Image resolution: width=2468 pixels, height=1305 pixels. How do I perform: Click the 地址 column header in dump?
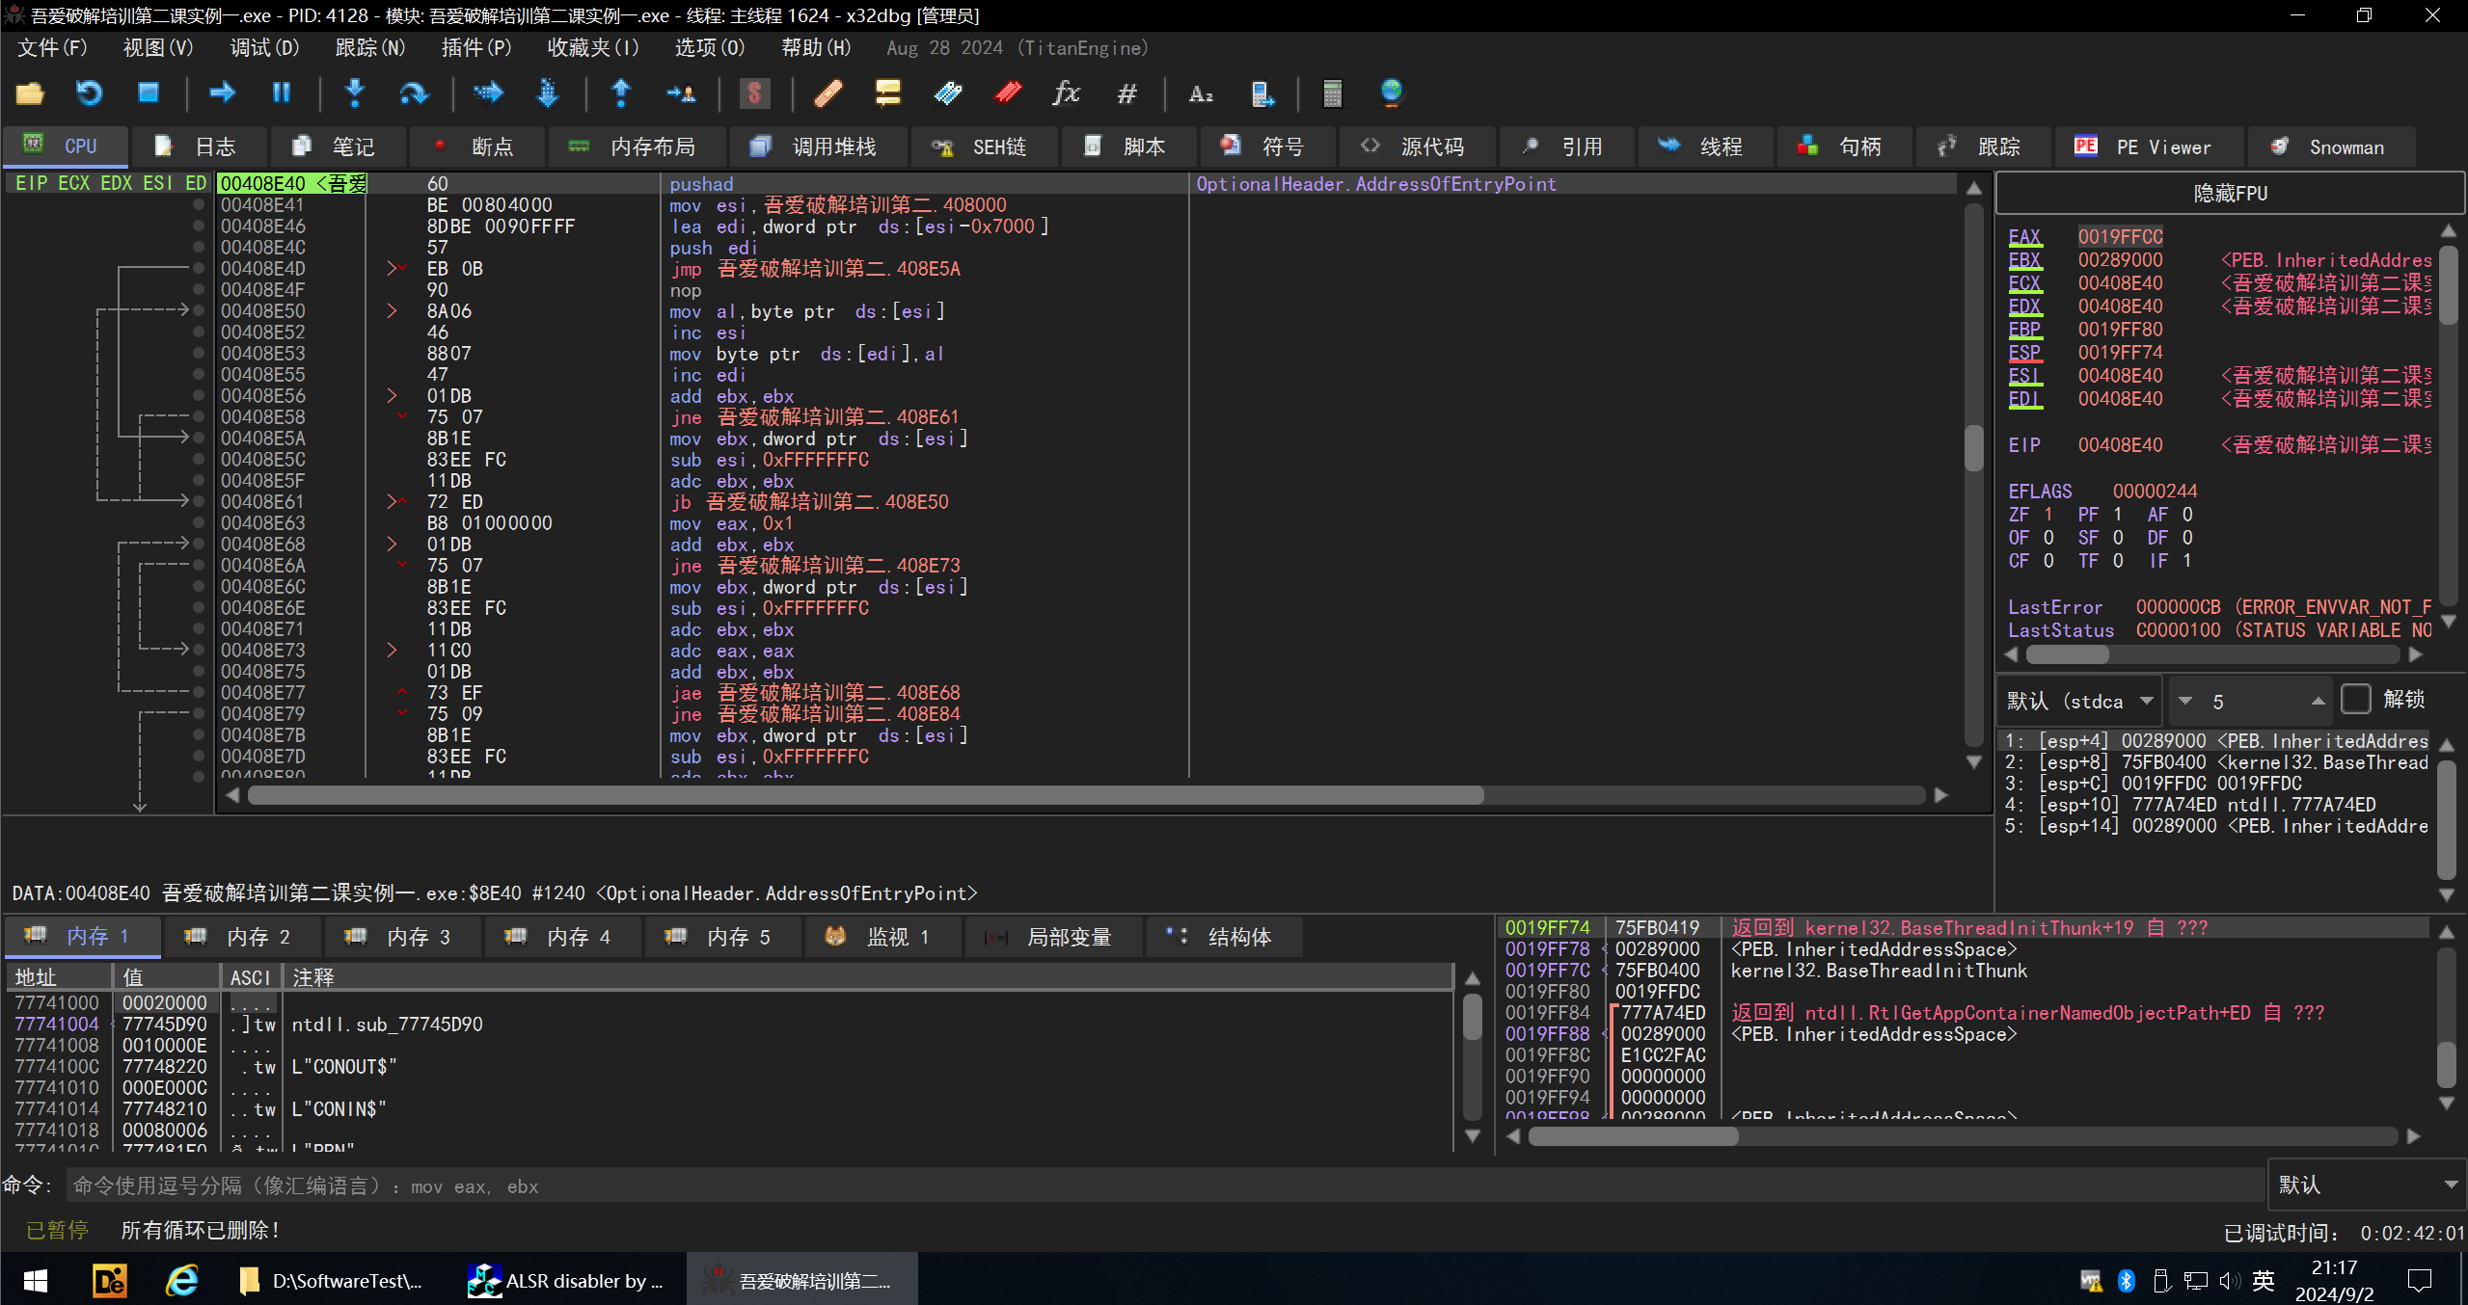pyautogui.click(x=58, y=977)
